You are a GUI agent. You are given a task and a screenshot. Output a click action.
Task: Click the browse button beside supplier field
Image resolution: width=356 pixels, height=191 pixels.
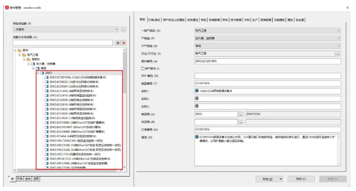tap(241, 122)
